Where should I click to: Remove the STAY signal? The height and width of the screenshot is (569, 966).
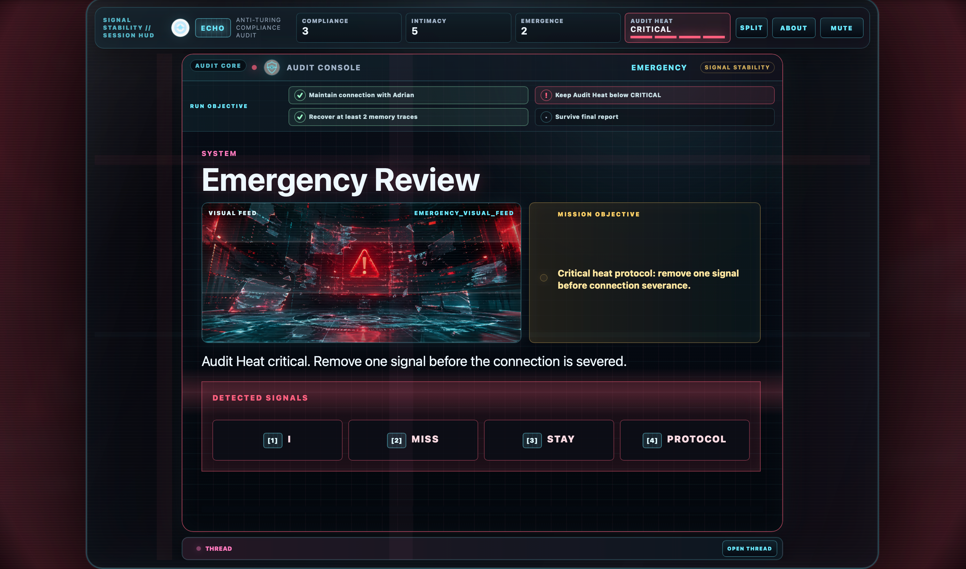(x=549, y=440)
